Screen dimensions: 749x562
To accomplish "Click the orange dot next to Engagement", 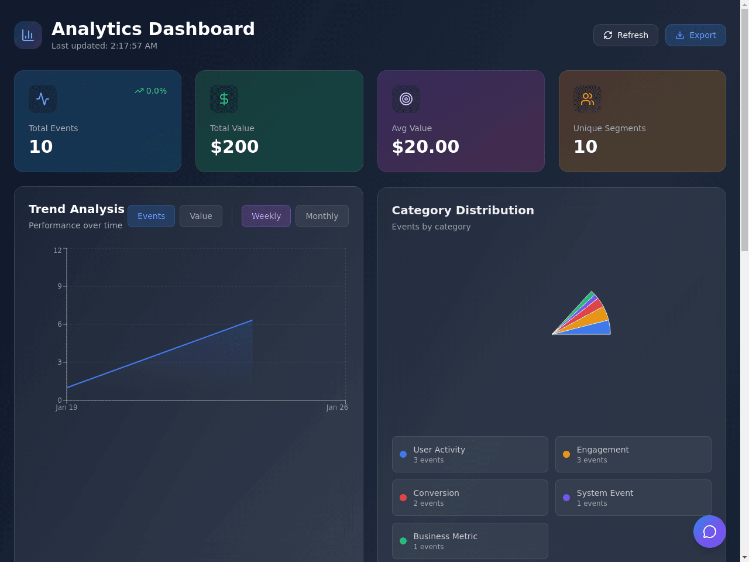I will tap(566, 454).
